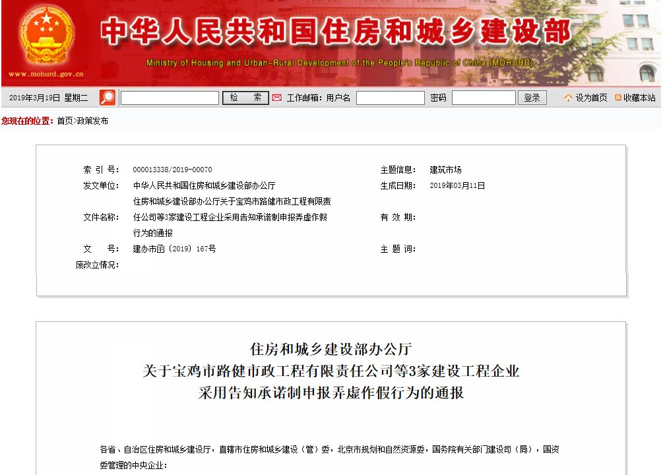Click the heading line starting 关于宝鸡市路健市政工程
The height and width of the screenshot is (475, 663).
331,371
